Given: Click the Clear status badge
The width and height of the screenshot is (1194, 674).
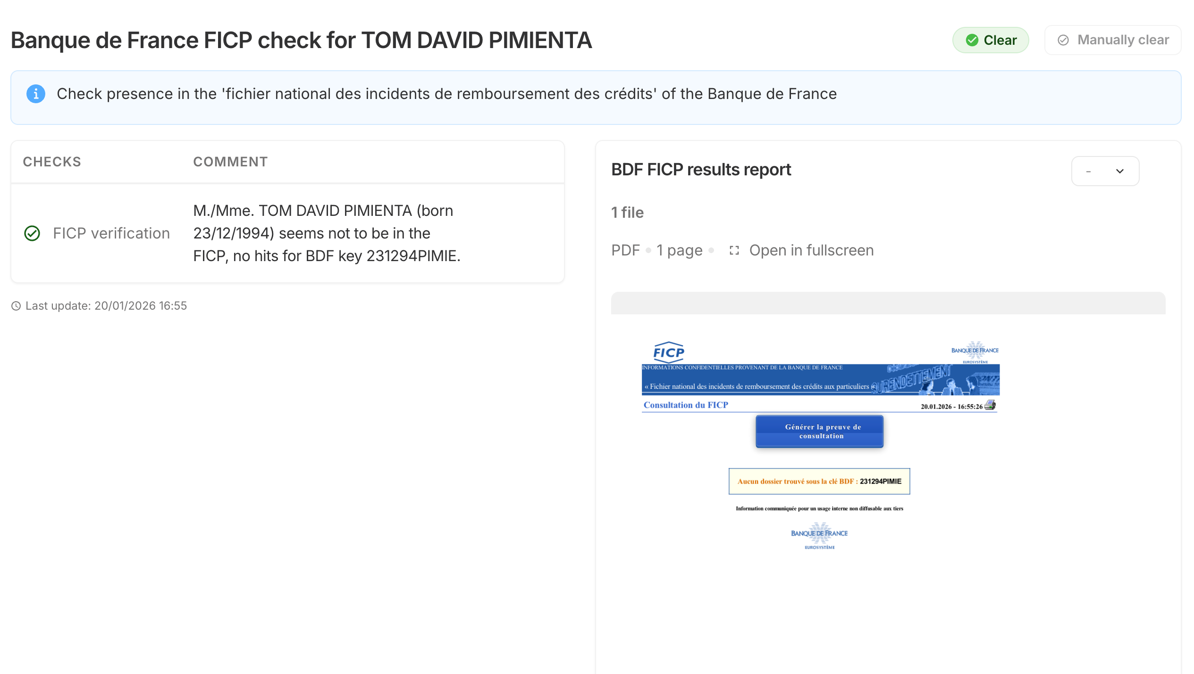Looking at the screenshot, I should [990, 40].
